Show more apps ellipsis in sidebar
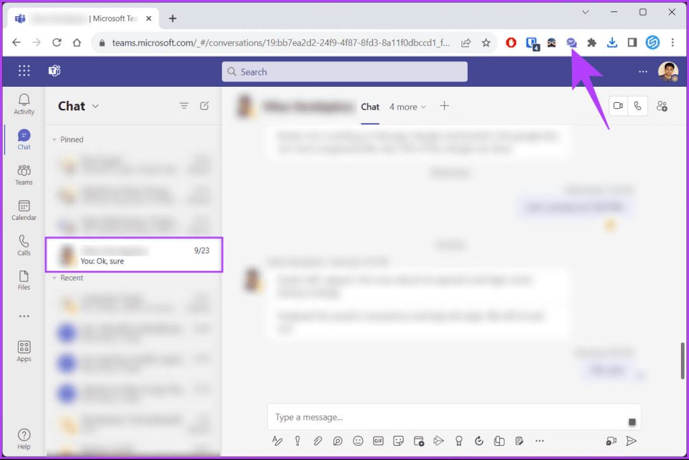Viewport: 689px width, 460px height. (x=24, y=316)
